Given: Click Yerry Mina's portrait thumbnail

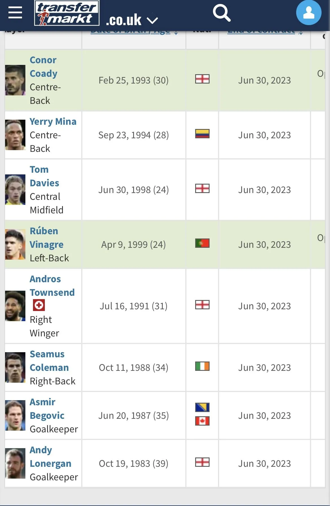Looking at the screenshot, I should pos(15,135).
